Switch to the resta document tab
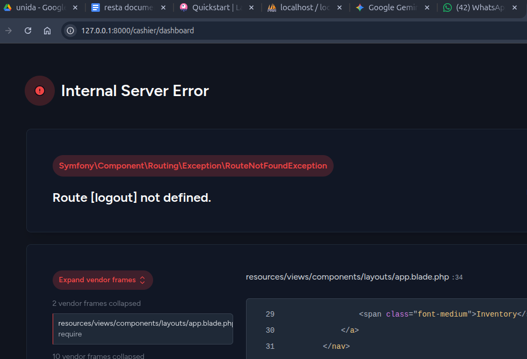The height and width of the screenshot is (359, 527). click(126, 8)
